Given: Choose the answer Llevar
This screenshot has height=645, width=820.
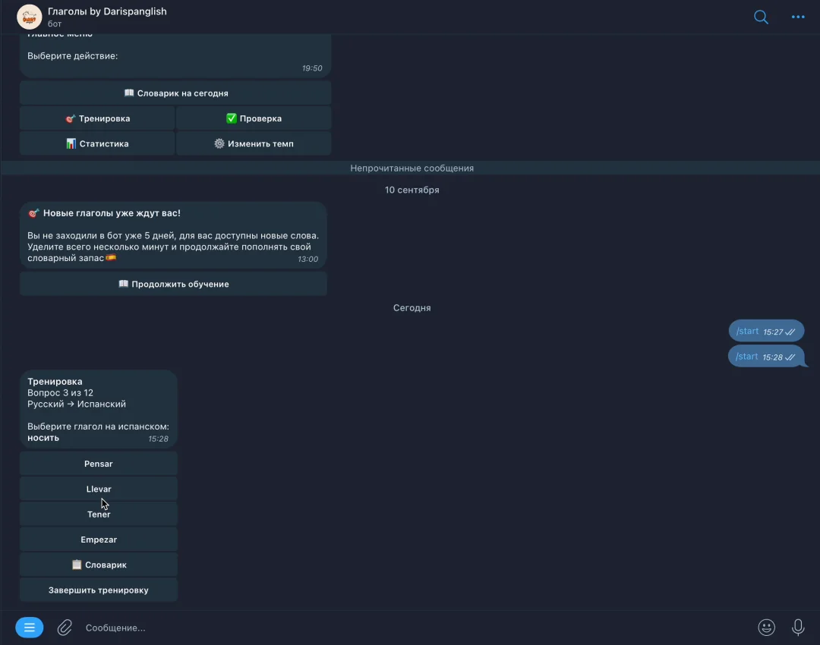Looking at the screenshot, I should coord(98,489).
